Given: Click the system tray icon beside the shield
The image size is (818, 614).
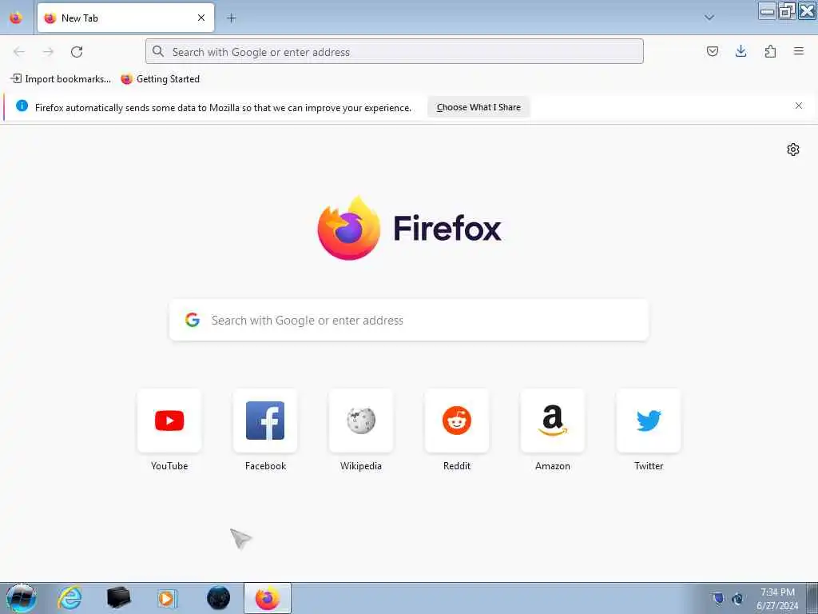Looking at the screenshot, I should [737, 598].
